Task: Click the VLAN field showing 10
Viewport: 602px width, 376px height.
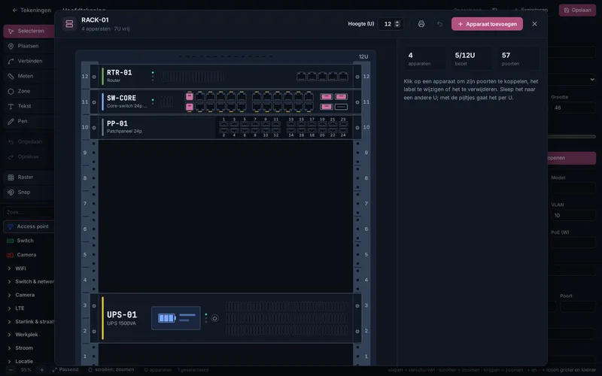Action: pyautogui.click(x=573, y=216)
